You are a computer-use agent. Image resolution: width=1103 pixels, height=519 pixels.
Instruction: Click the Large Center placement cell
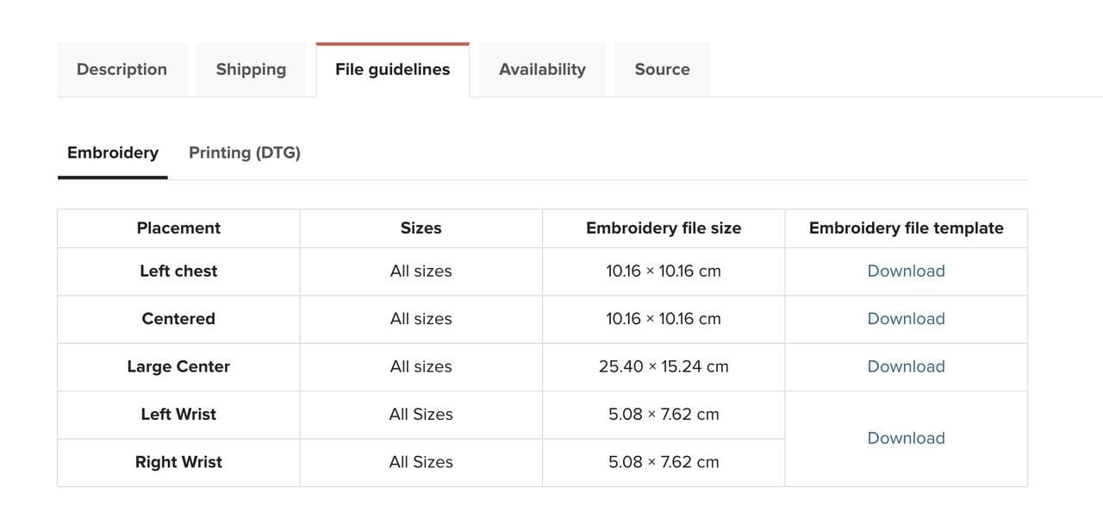178,366
